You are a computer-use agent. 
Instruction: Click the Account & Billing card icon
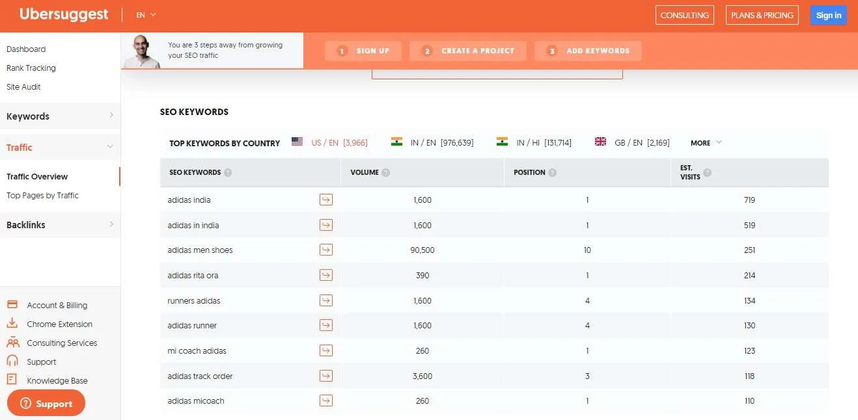coord(12,305)
